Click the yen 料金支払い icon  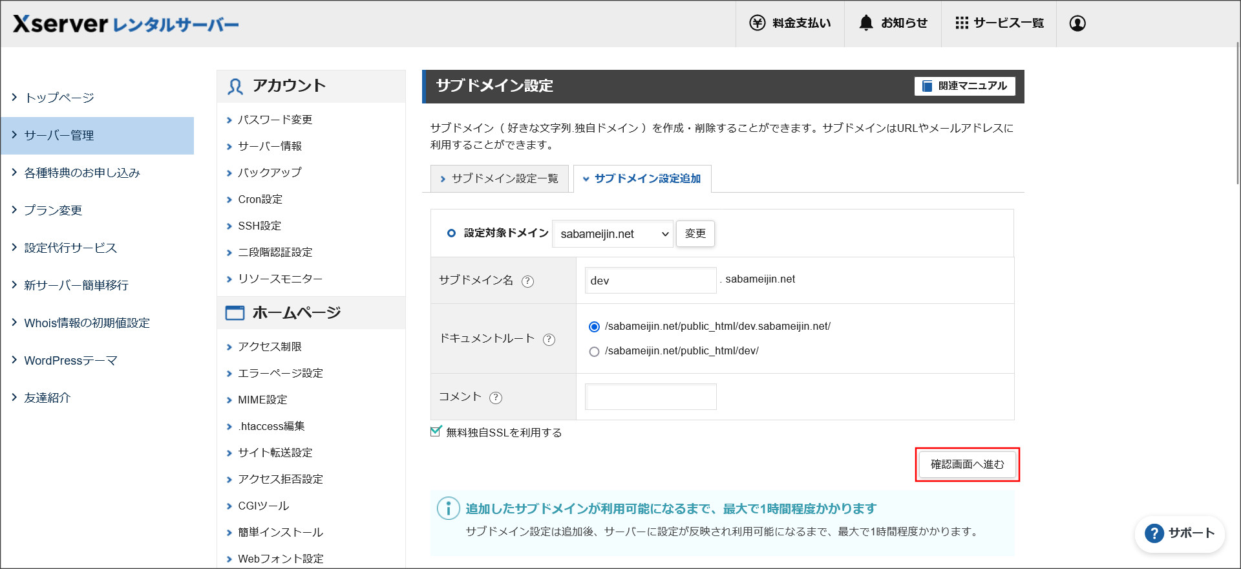point(757,23)
